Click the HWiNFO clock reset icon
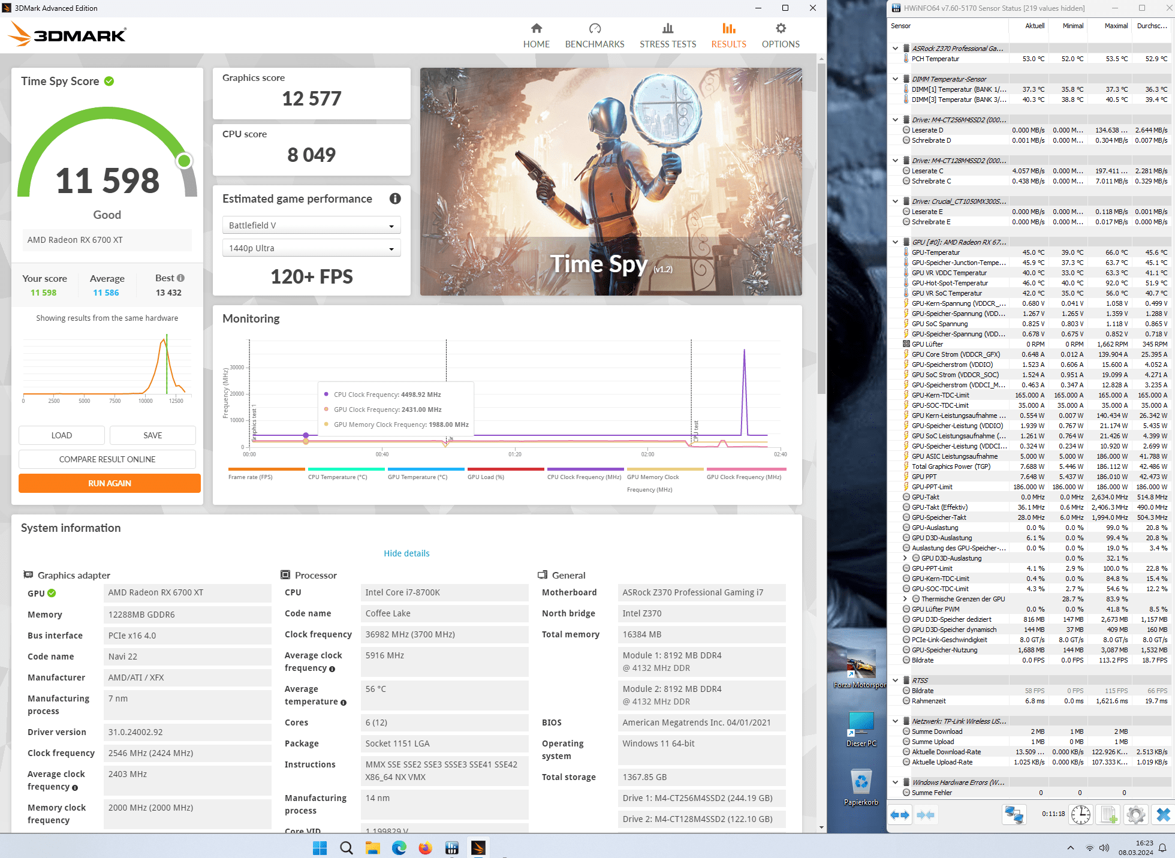This screenshot has height=858, width=1175. tap(1081, 815)
